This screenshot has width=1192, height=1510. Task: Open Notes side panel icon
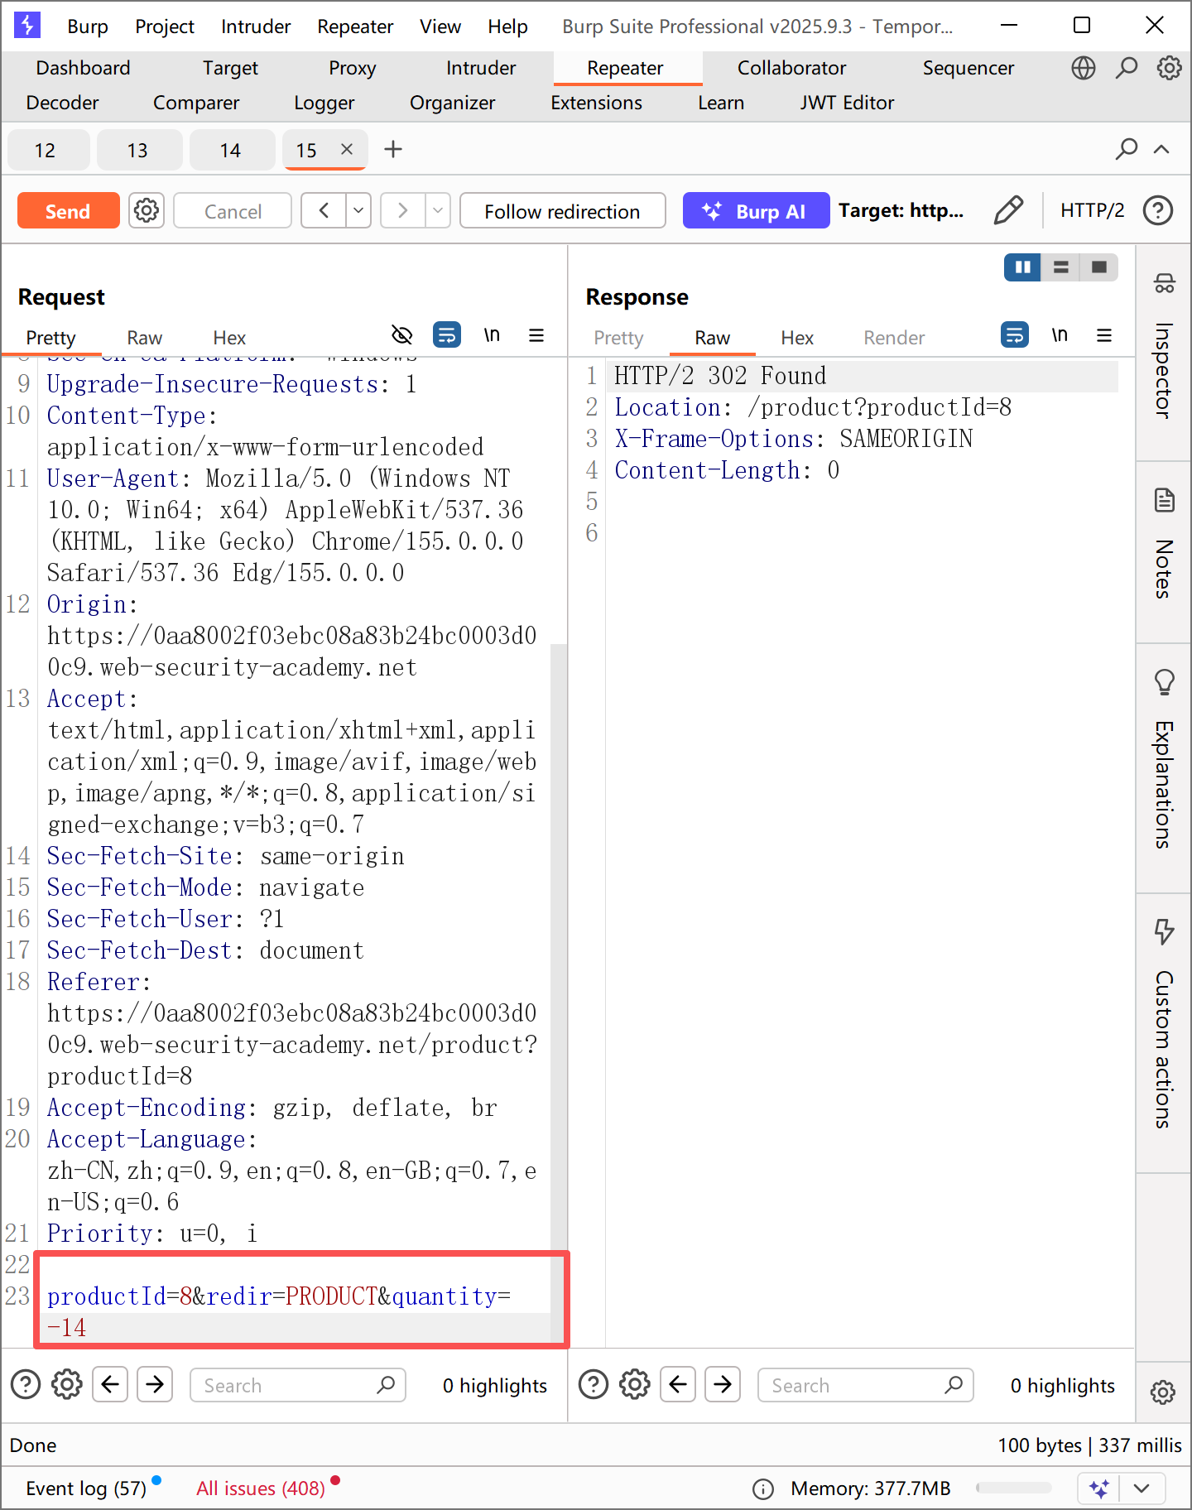point(1164,500)
